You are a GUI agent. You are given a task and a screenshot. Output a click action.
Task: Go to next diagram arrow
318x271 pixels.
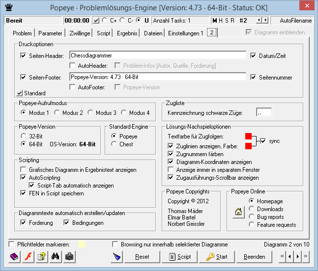[297, 257]
